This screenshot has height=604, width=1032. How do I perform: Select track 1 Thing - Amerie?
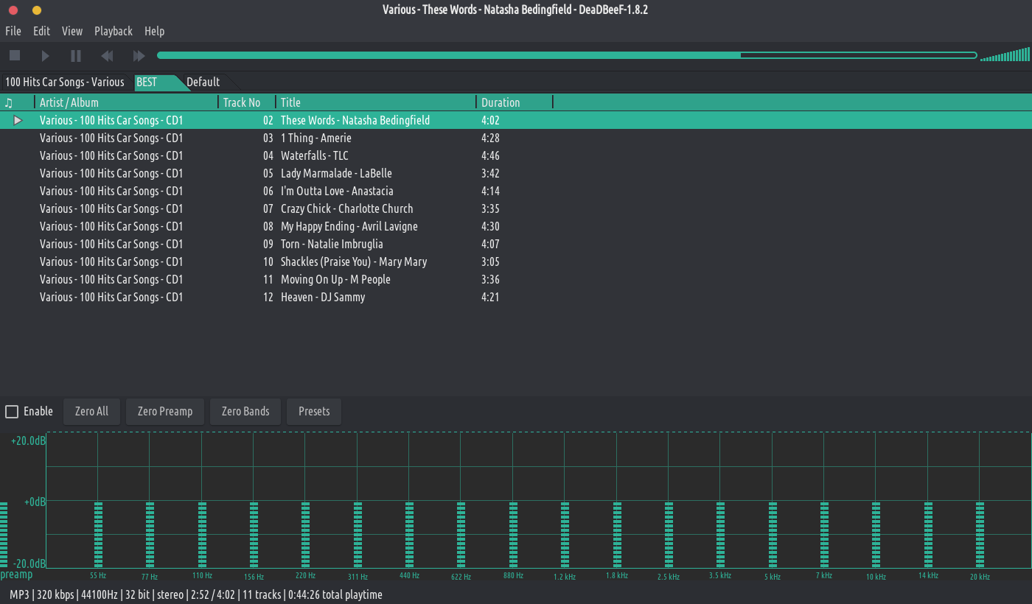click(x=516, y=138)
